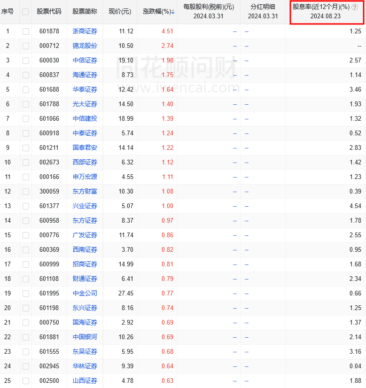366x388 pixels.
Task: Click the 每股股利(税前)(元) column header
Action: [x=209, y=7]
